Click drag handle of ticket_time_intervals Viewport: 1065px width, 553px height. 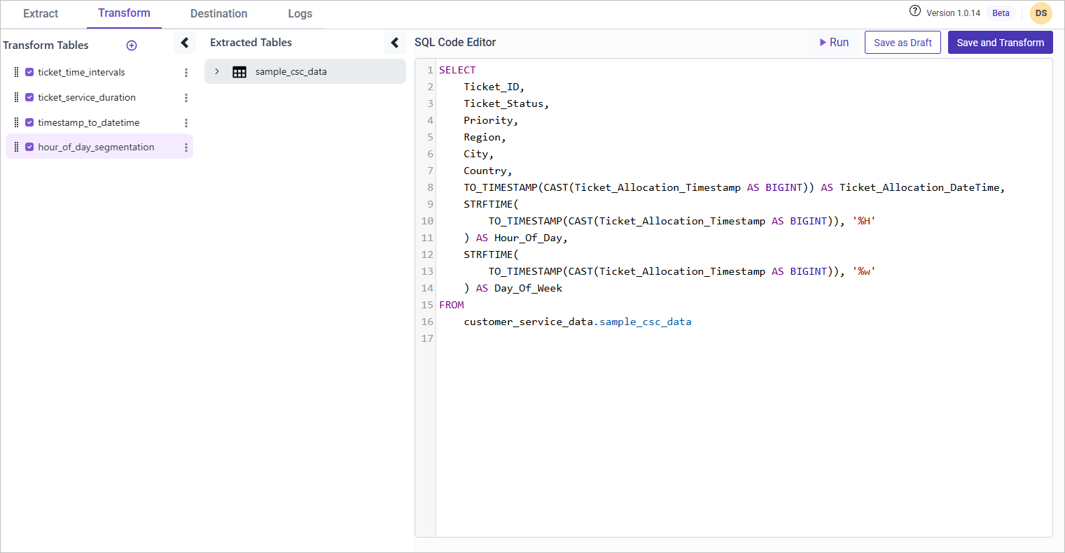tap(16, 72)
